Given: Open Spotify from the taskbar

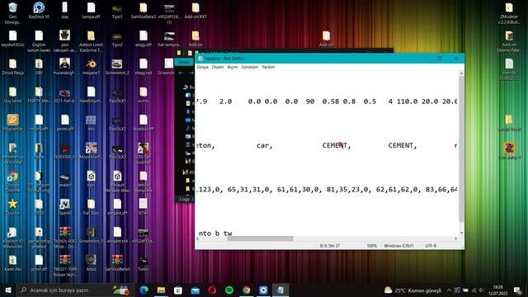Looking at the screenshot, I should (229, 290).
